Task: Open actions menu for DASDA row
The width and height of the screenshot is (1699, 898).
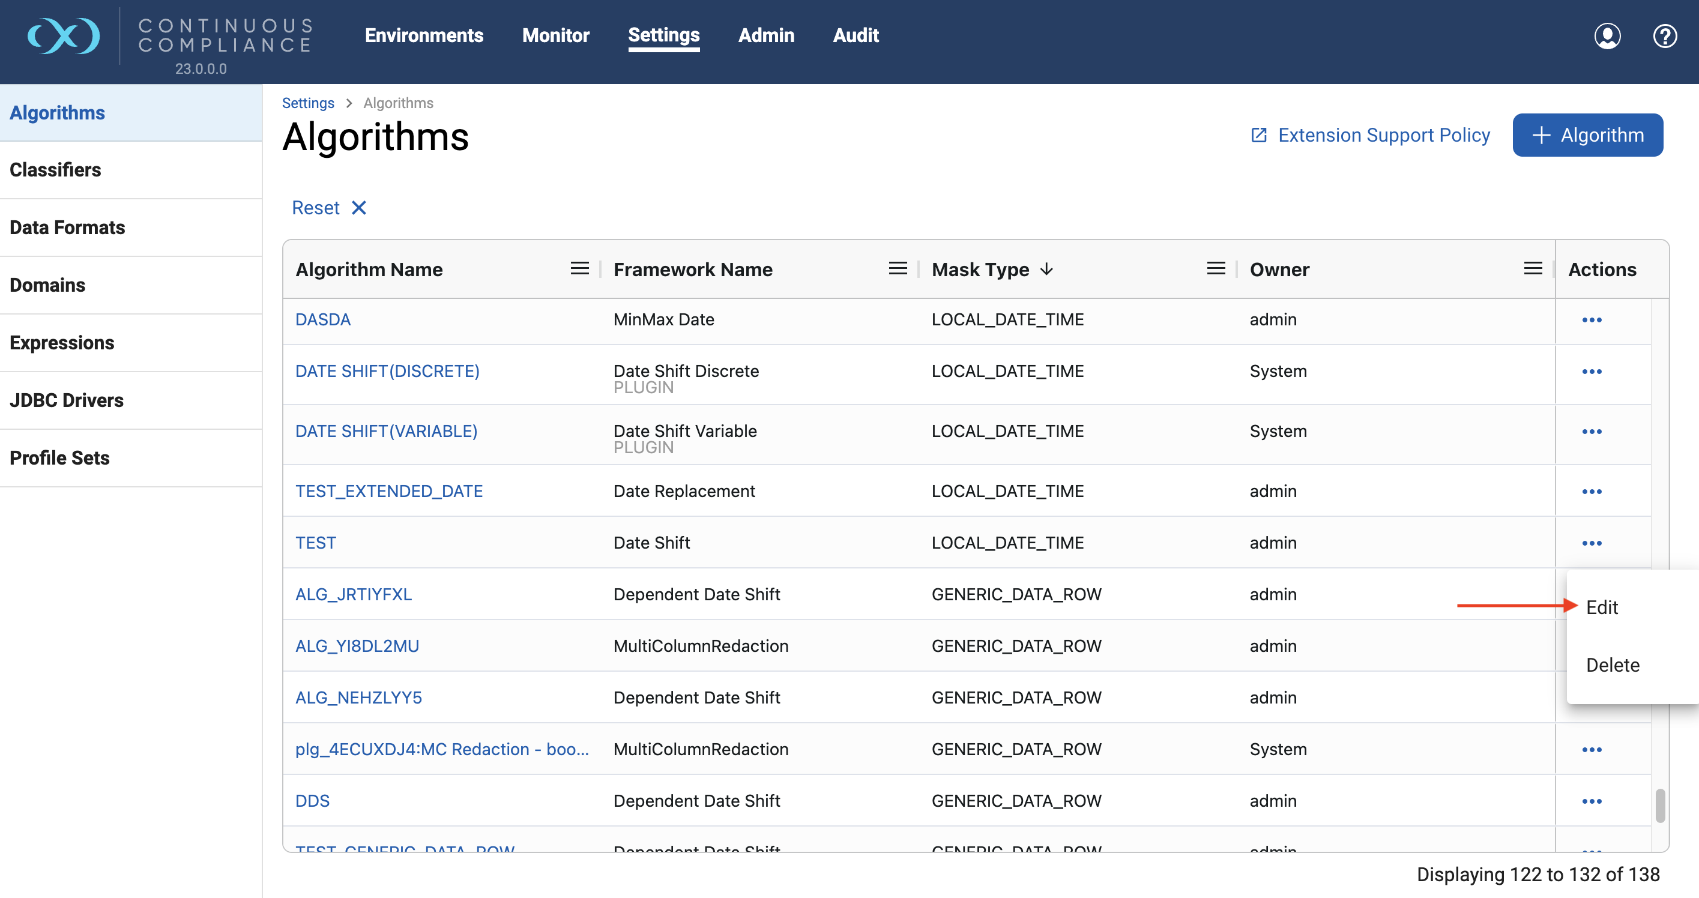Action: 1591,321
